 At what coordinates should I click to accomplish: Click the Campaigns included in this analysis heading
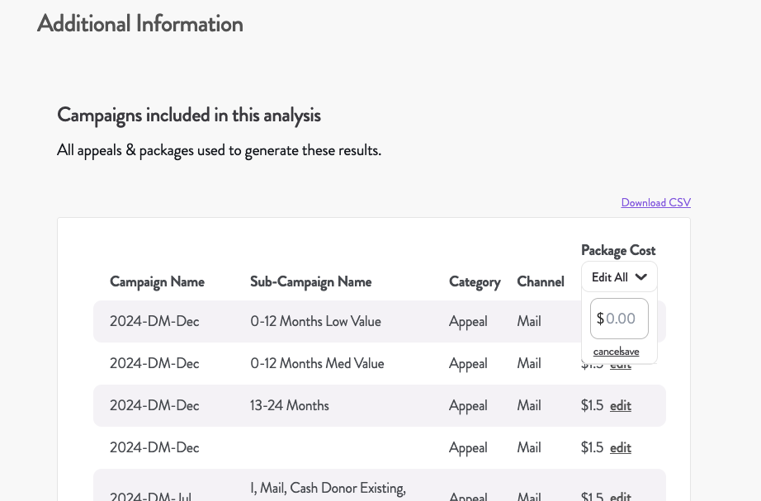[189, 116]
